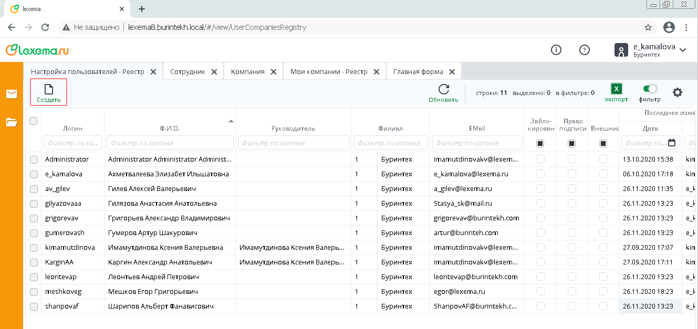Toggle the Заблокирован column filter checkbox
Image resolution: width=698 pixels, height=329 pixels.
click(x=540, y=143)
